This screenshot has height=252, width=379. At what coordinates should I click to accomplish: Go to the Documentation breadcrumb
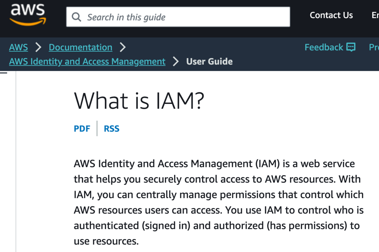[81, 47]
